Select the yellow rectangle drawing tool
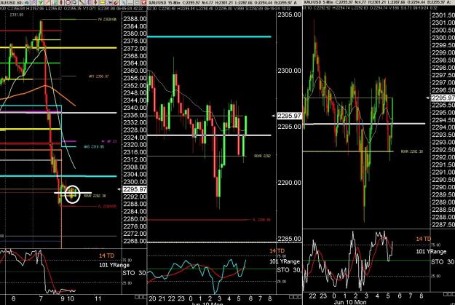455x305 pixels. click(x=102, y=2)
